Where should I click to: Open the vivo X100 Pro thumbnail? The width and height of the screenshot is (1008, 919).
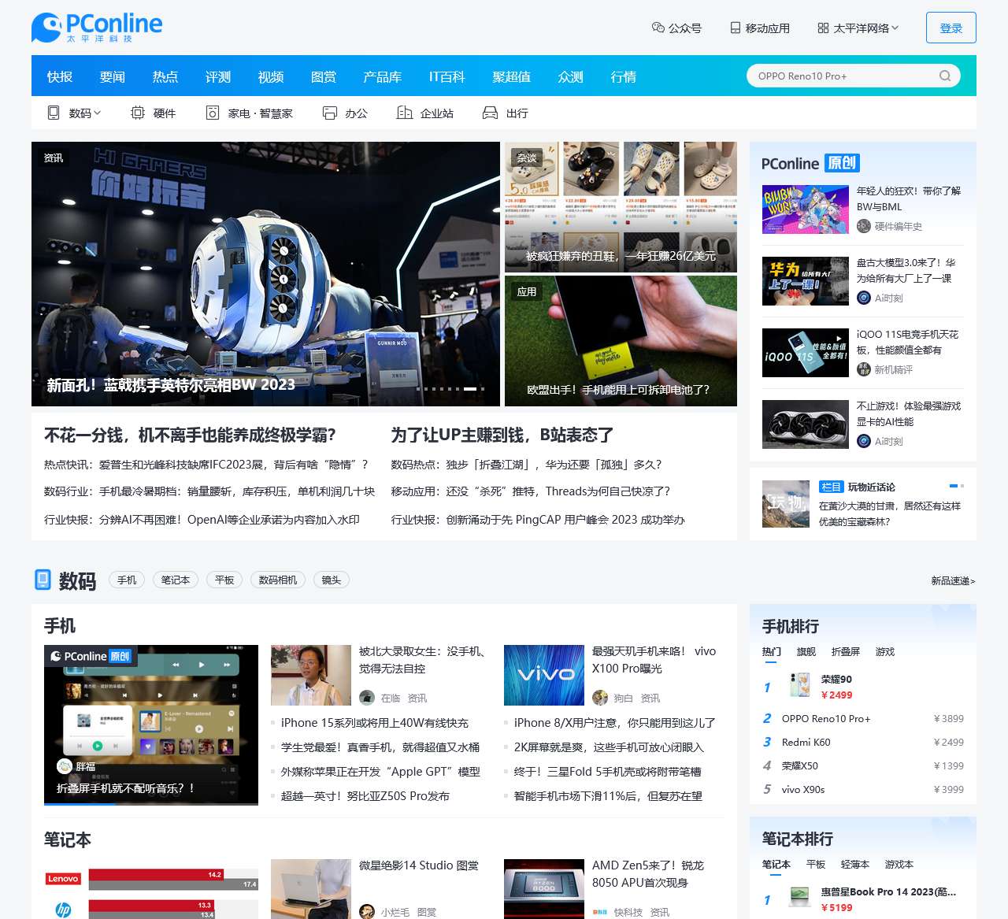[543, 675]
